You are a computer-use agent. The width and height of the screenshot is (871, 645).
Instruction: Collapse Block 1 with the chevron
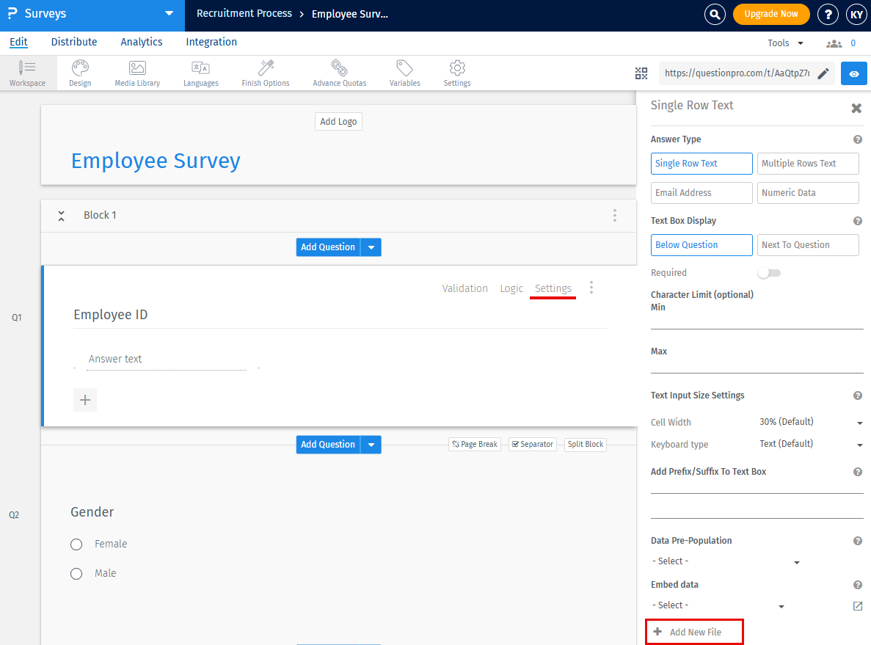point(61,215)
